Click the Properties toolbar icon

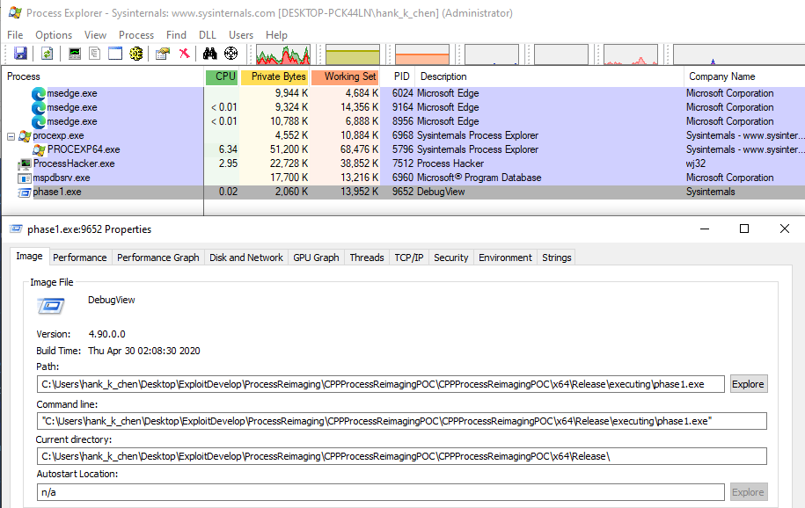pyautogui.click(x=163, y=54)
